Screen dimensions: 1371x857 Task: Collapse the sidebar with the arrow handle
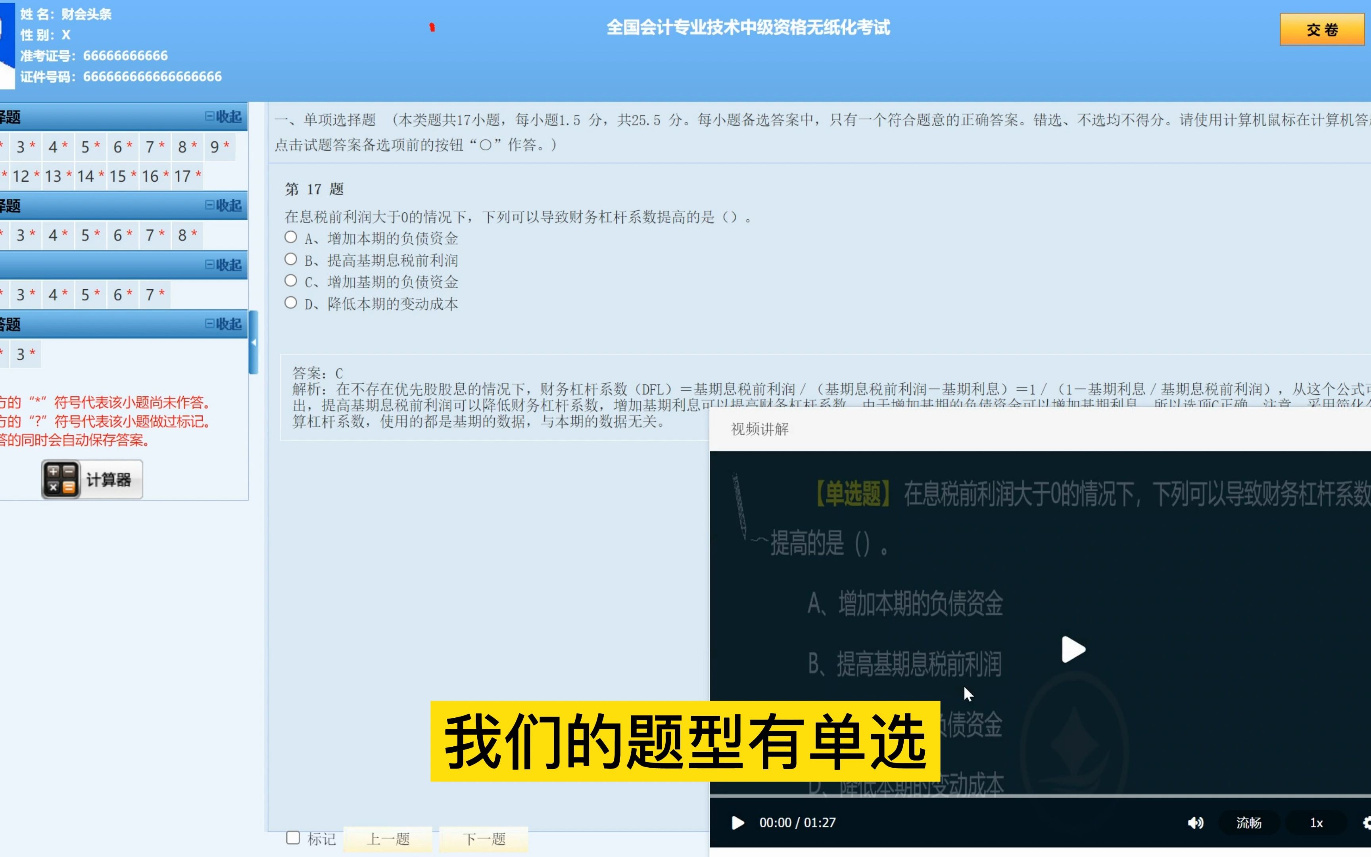click(x=254, y=342)
